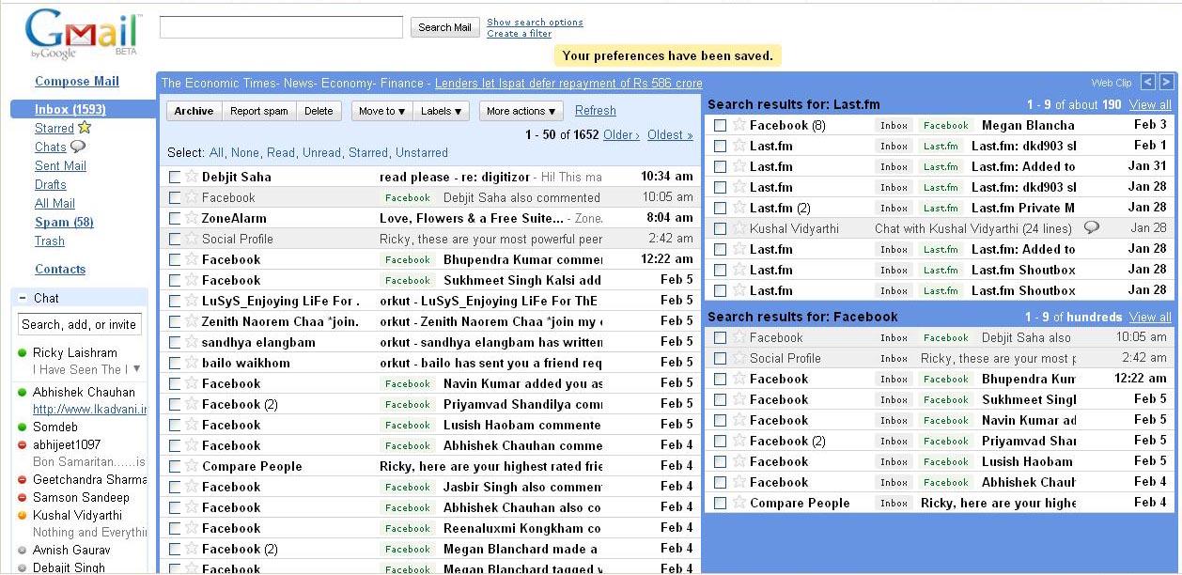The image size is (1182, 575).
Task: Click Create a filter link
Action: coord(520,34)
